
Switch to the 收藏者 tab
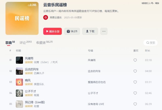(45, 42)
